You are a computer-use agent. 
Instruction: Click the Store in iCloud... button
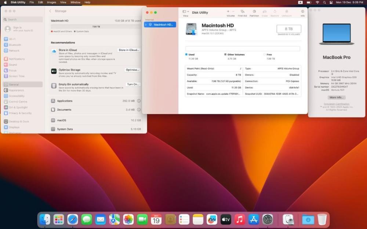pyautogui.click(x=129, y=50)
